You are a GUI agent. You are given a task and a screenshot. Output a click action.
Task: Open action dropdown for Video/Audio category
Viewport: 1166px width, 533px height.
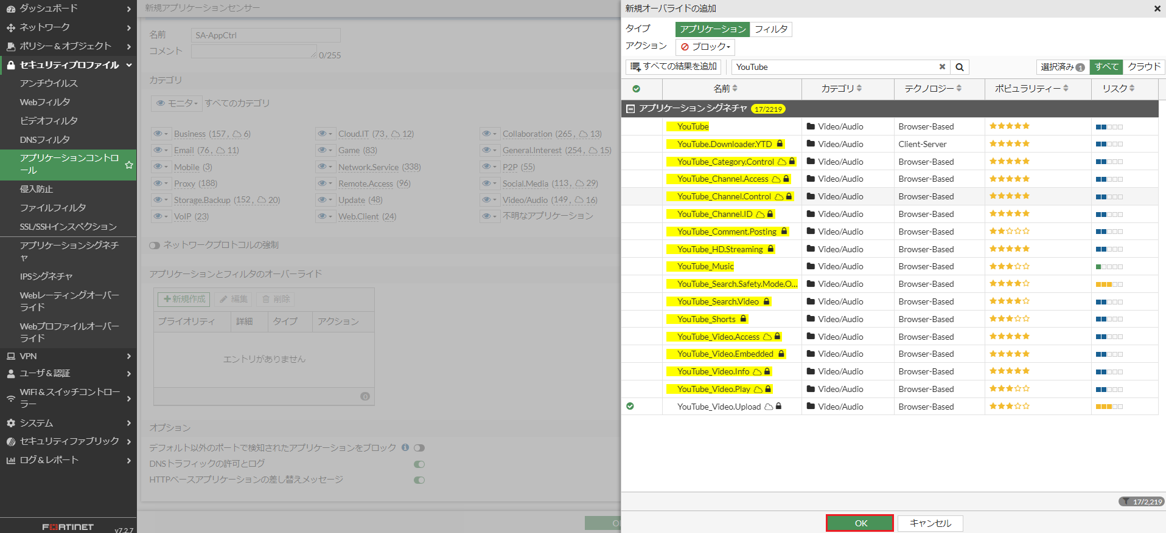point(489,200)
